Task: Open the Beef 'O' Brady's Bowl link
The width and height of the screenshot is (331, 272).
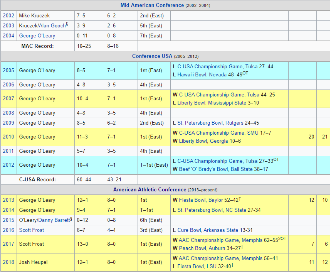Action: click(203, 169)
